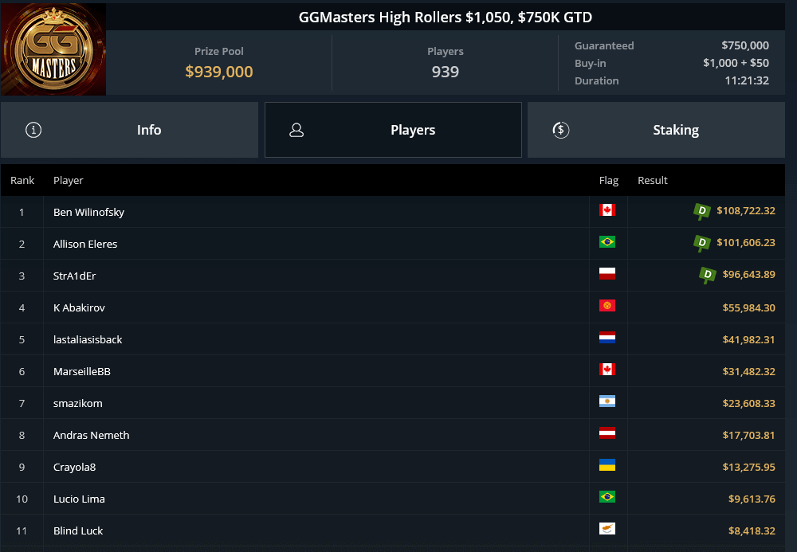Screen dimensions: 797x552
Task: Click the person icon on the Players tab
Action: pos(296,129)
